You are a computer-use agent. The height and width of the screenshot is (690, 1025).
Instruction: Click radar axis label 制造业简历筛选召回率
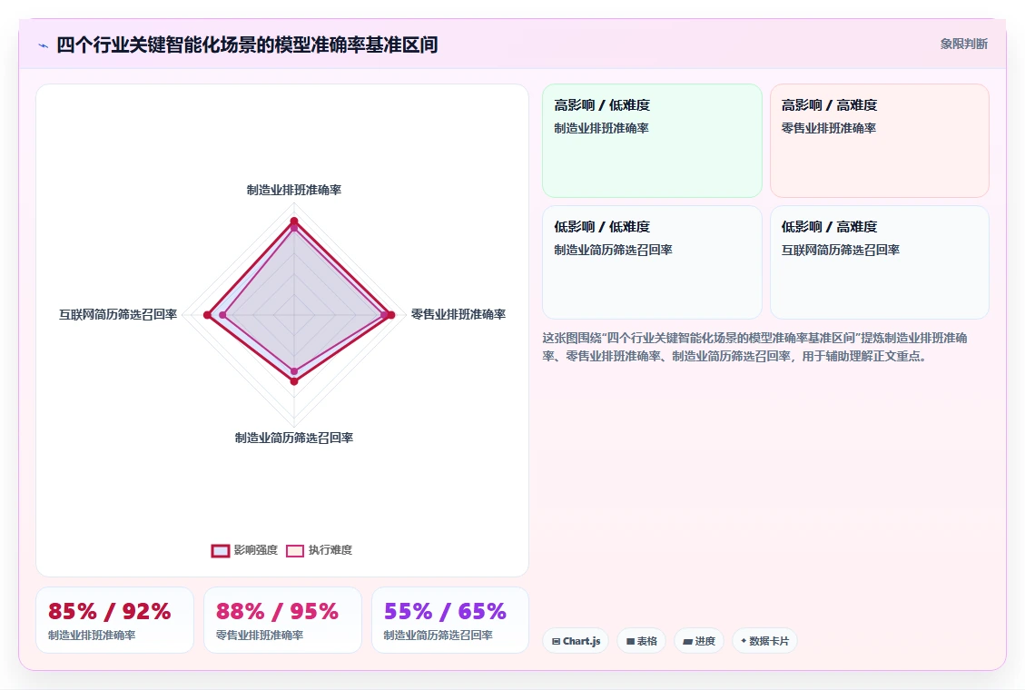click(294, 438)
